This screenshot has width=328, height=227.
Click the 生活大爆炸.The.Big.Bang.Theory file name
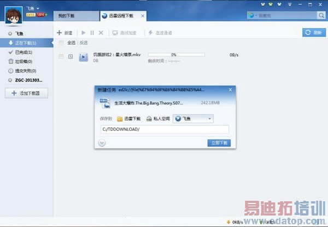tap(149, 103)
